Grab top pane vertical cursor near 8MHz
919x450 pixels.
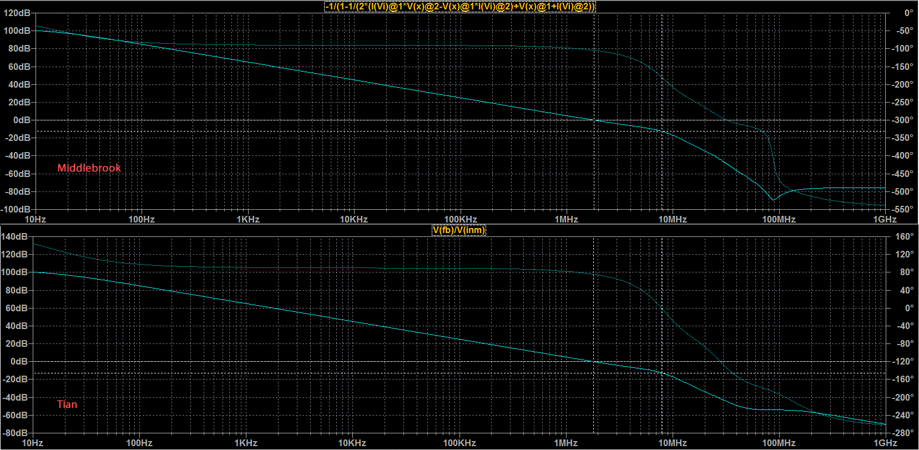(662, 111)
